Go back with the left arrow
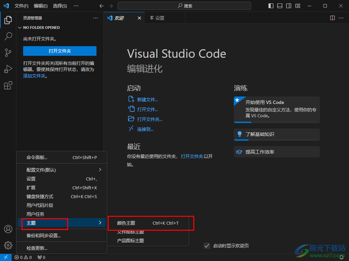Image resolution: width=349 pixels, height=261 pixels. (x=102, y=6)
